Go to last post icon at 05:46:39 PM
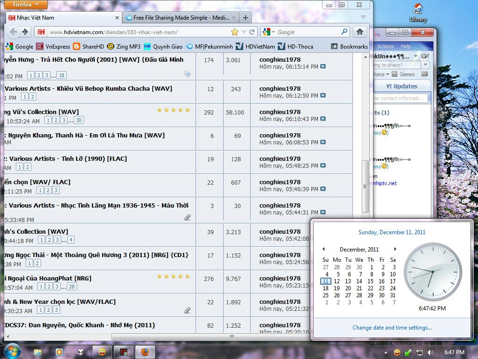Viewport: 478px width, 359px height. tap(323, 189)
